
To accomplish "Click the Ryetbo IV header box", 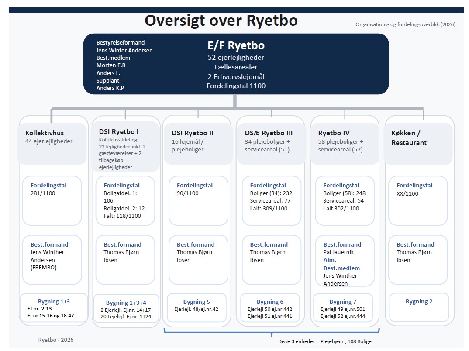I will [x=345, y=144].
